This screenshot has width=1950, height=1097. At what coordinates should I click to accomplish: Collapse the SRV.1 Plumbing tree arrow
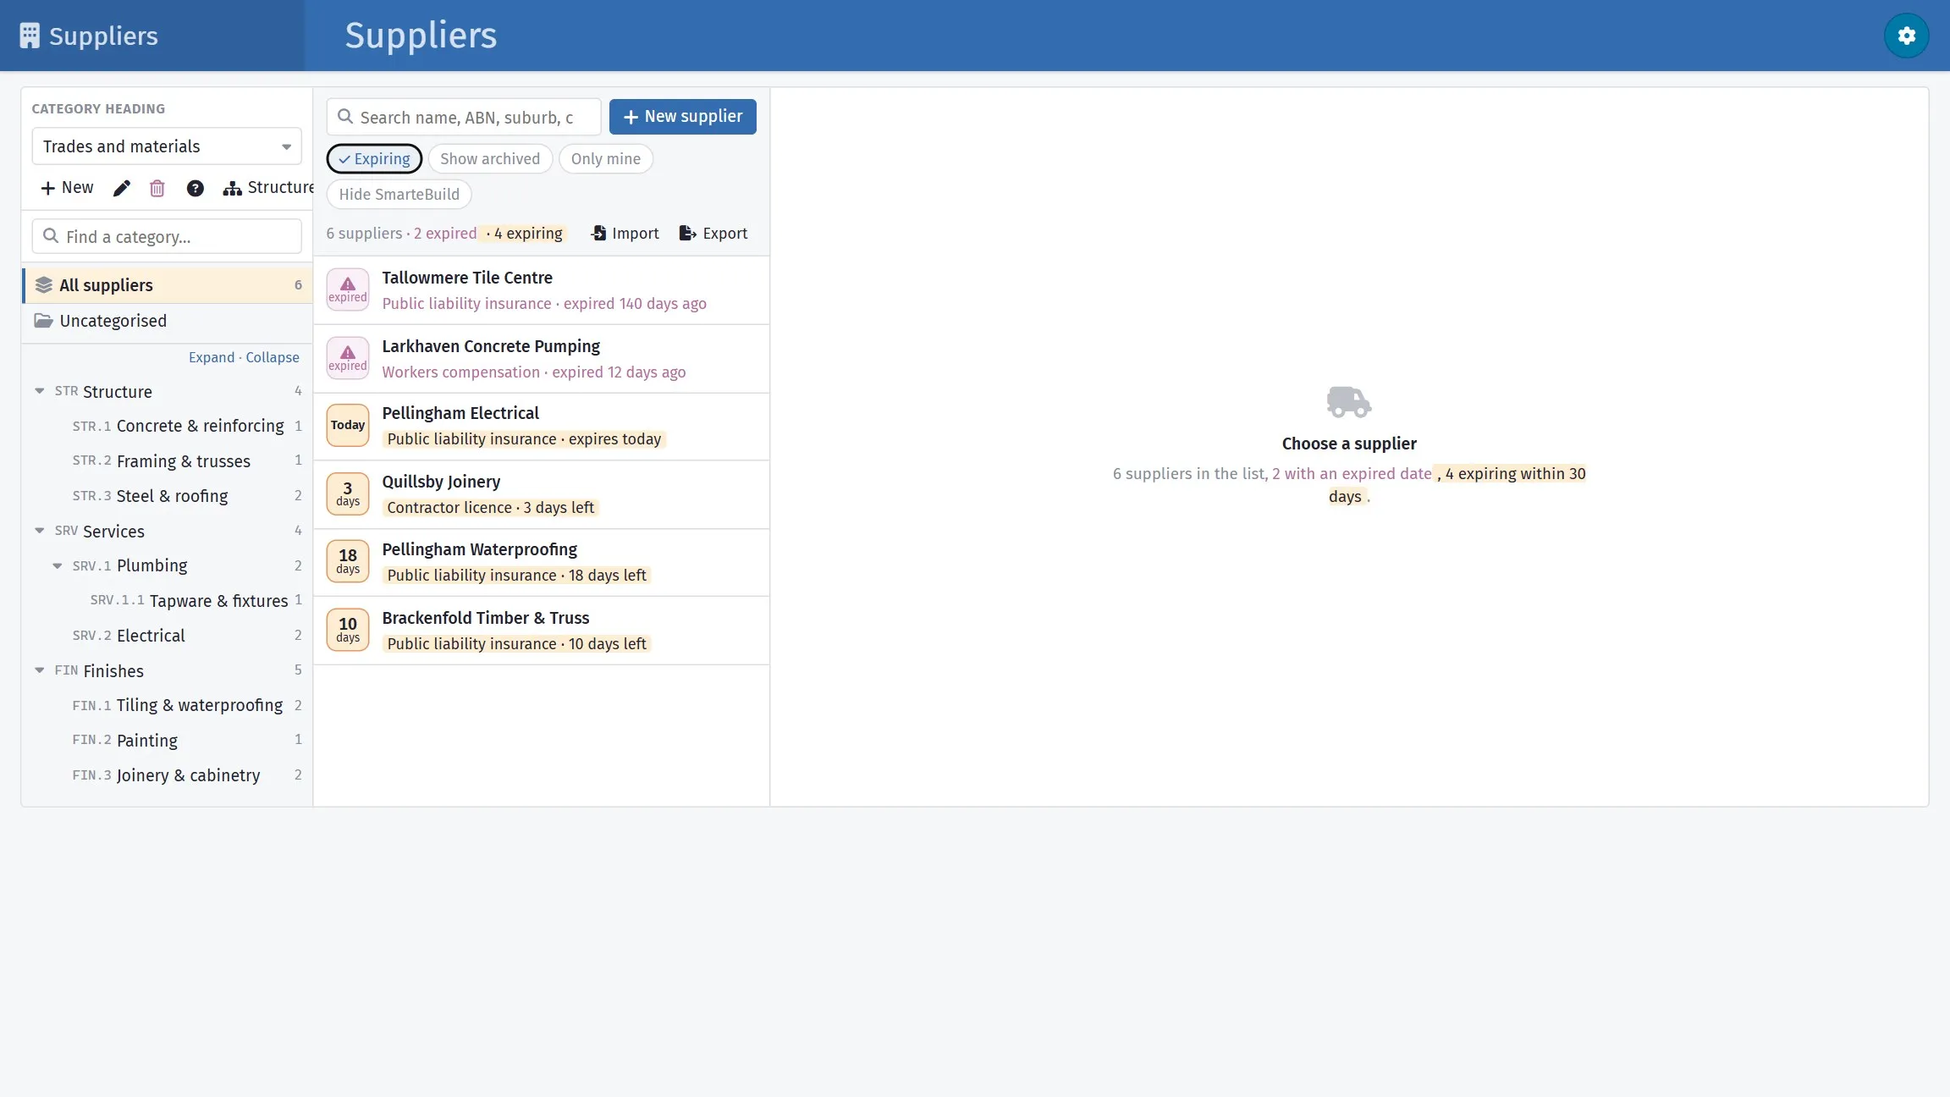pos(58,565)
